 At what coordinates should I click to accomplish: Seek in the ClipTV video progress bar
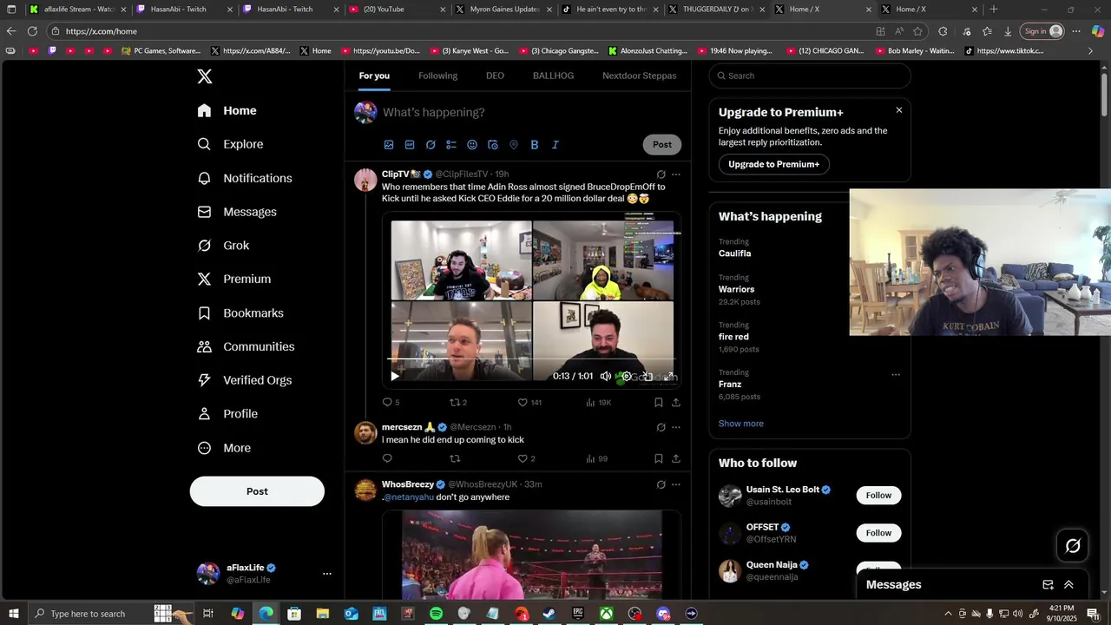click(531, 359)
